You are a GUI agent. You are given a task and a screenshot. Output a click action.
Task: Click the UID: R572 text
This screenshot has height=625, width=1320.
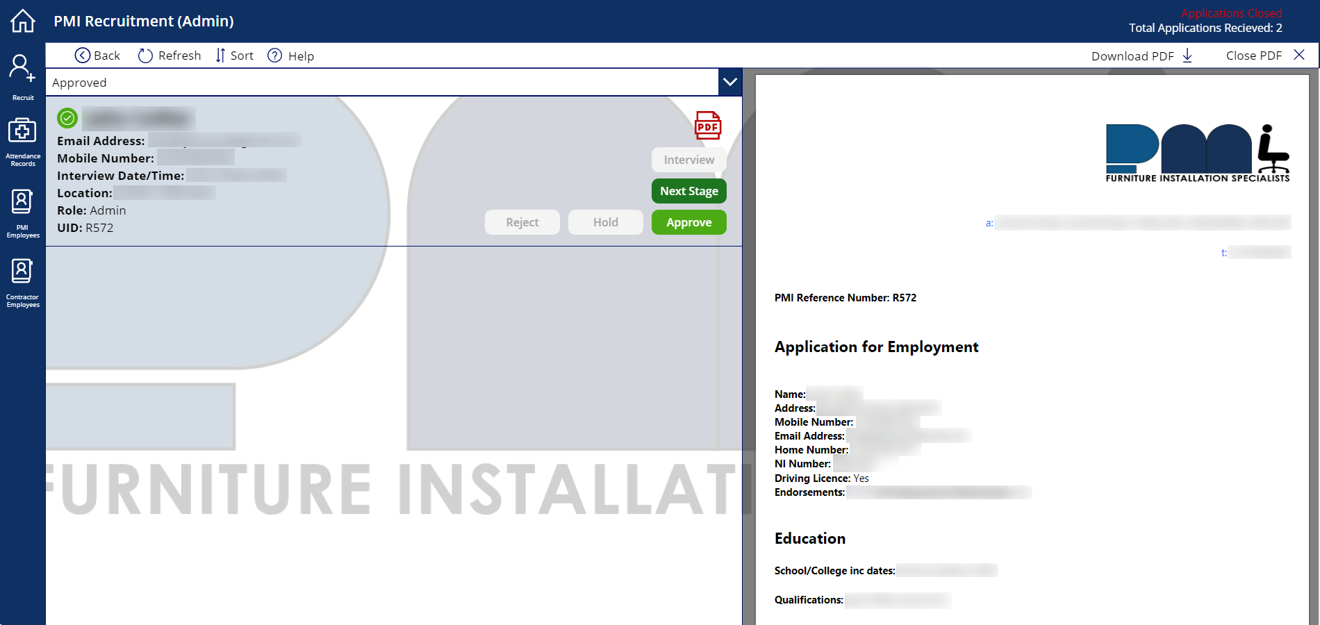(x=85, y=228)
